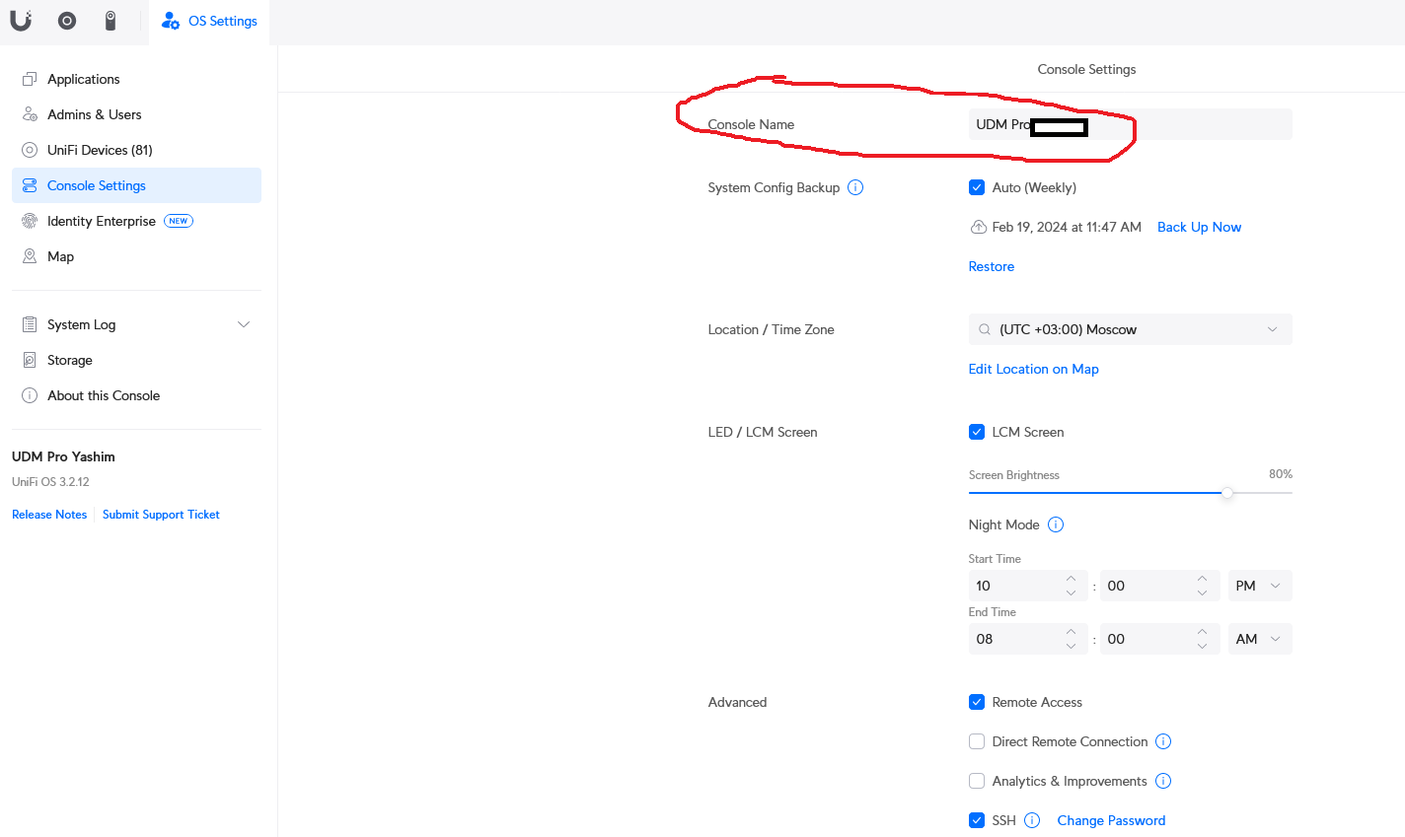Open Storage in the sidebar

[136, 360]
